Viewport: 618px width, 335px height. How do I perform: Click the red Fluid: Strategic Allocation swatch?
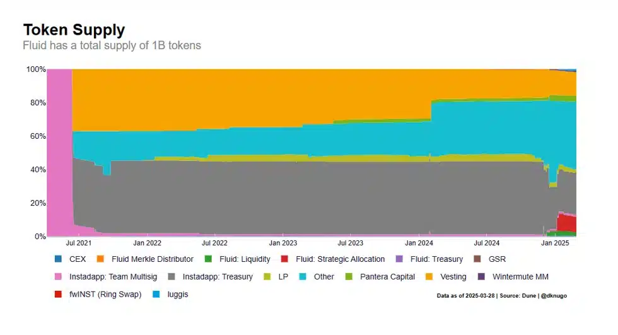click(x=284, y=259)
